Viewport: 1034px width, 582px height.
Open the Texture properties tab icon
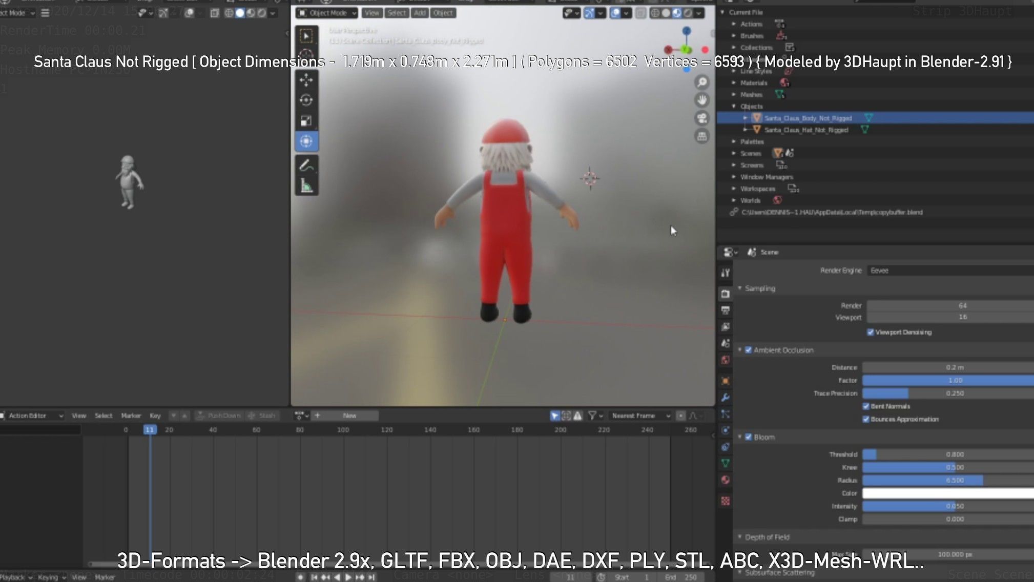[725, 501]
